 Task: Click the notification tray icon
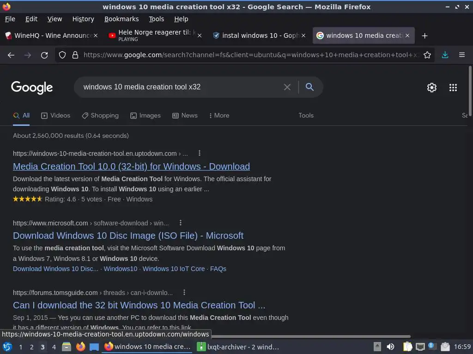pyautogui.click(x=432, y=346)
